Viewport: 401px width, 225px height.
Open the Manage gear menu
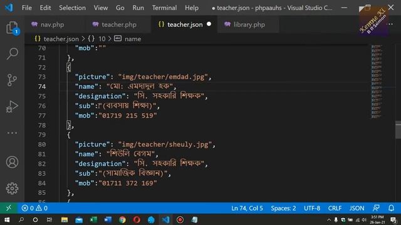point(12,189)
